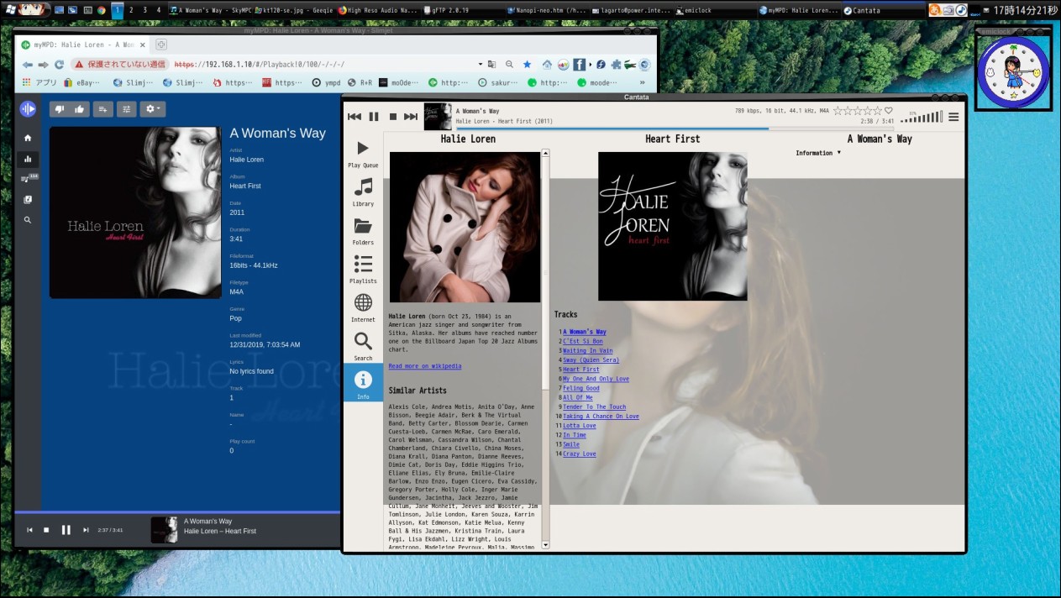Open Internet services in Cantata sidebar
Viewport: 1061px width, 598px height.
(363, 308)
